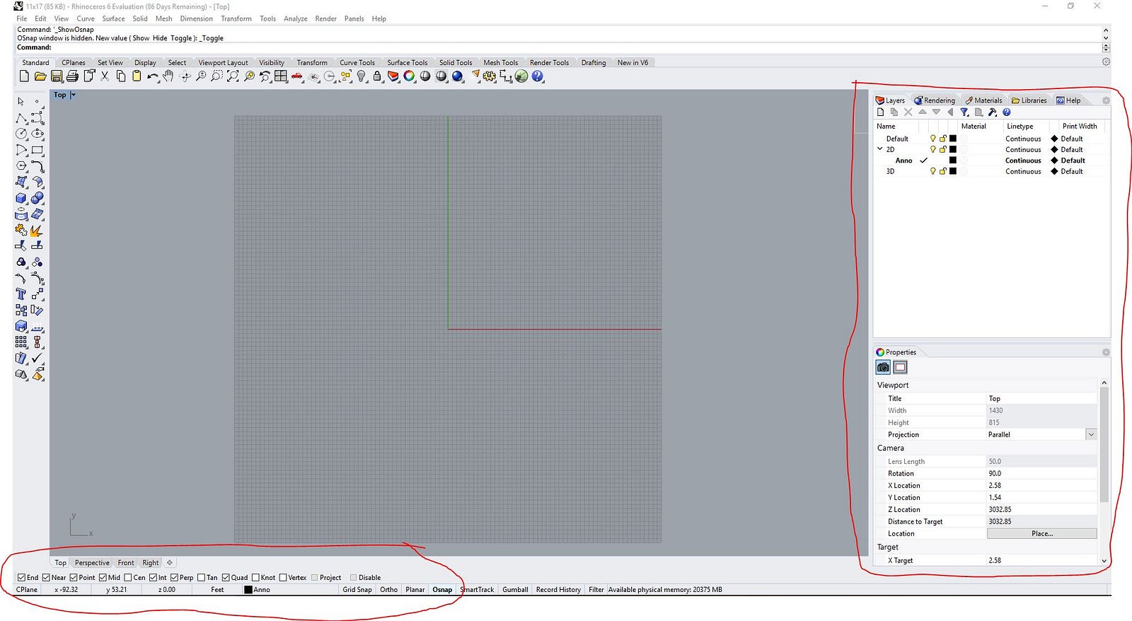Open Options with the gear icon in toolbar
This screenshot has height=621, width=1132.
489,76
